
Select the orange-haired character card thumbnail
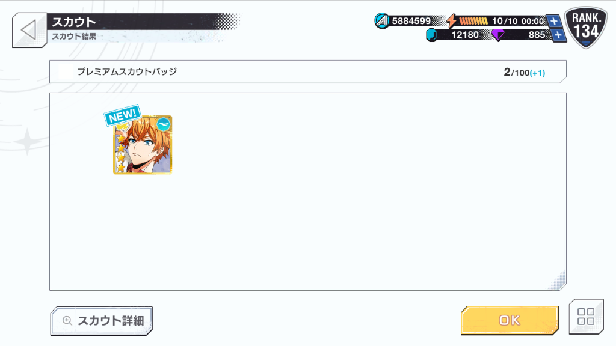(143, 145)
